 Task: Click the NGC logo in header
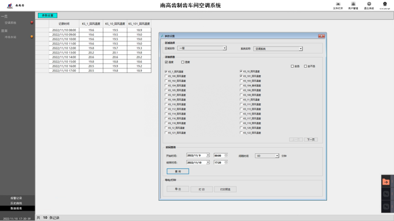tap(10, 5)
